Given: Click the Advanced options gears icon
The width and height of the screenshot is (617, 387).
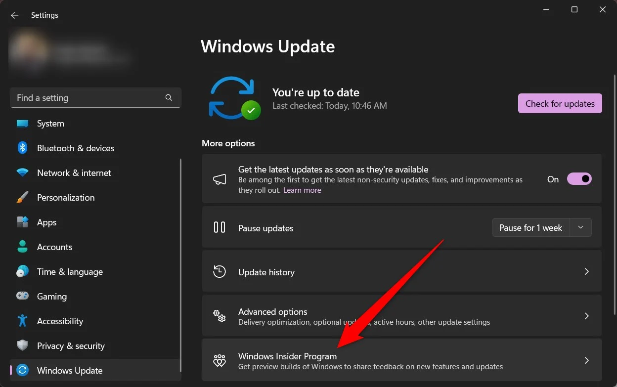Looking at the screenshot, I should (220, 316).
